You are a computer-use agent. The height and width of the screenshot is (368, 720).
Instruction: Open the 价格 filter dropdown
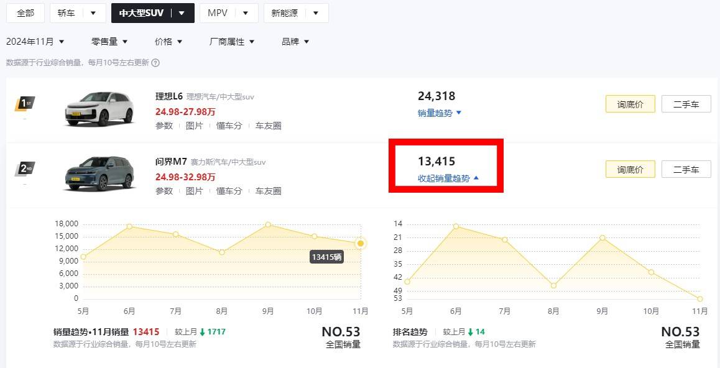(168, 42)
